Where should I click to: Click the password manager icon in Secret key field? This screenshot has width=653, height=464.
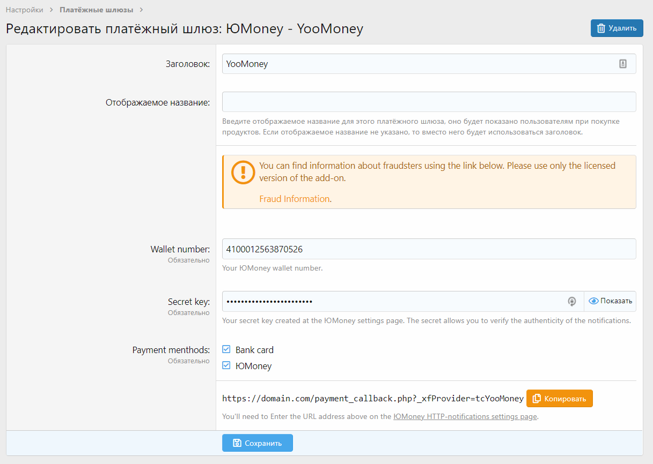click(572, 301)
